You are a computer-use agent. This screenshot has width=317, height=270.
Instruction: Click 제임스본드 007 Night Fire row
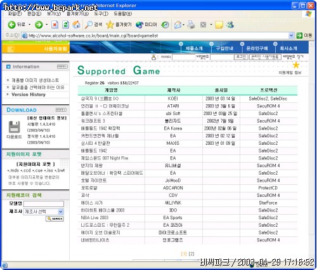[188, 158]
